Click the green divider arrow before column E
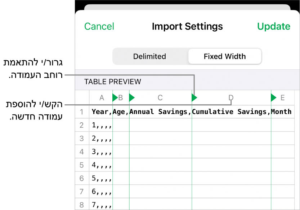Viewport: 300px width, 210px height. click(273, 97)
